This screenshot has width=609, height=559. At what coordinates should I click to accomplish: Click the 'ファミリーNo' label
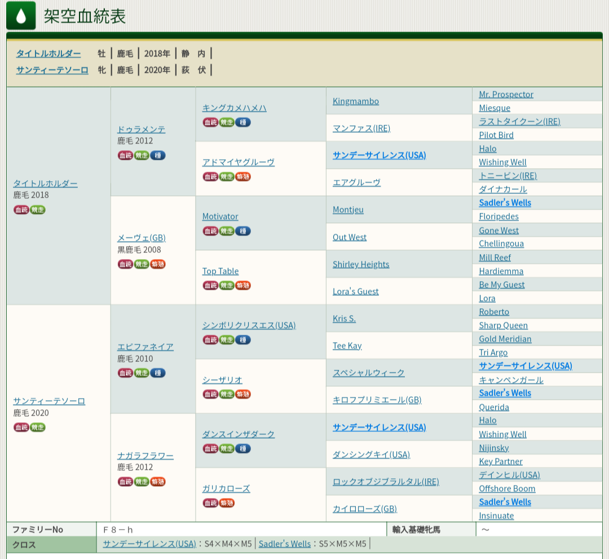38,530
